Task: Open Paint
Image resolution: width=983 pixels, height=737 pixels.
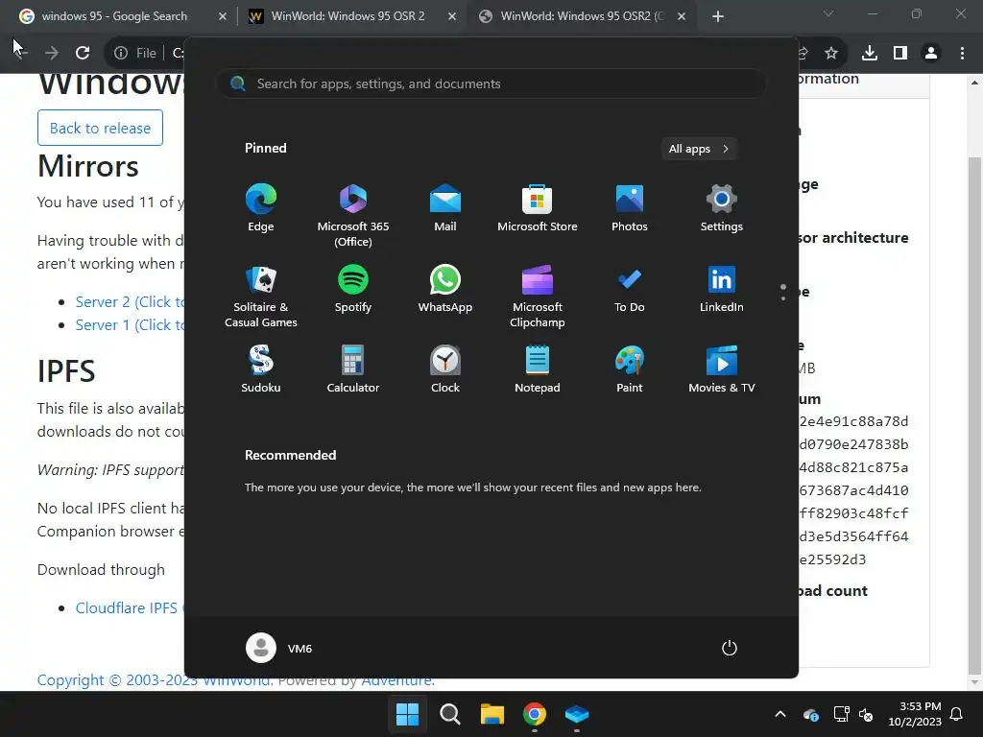Action: coord(630,369)
